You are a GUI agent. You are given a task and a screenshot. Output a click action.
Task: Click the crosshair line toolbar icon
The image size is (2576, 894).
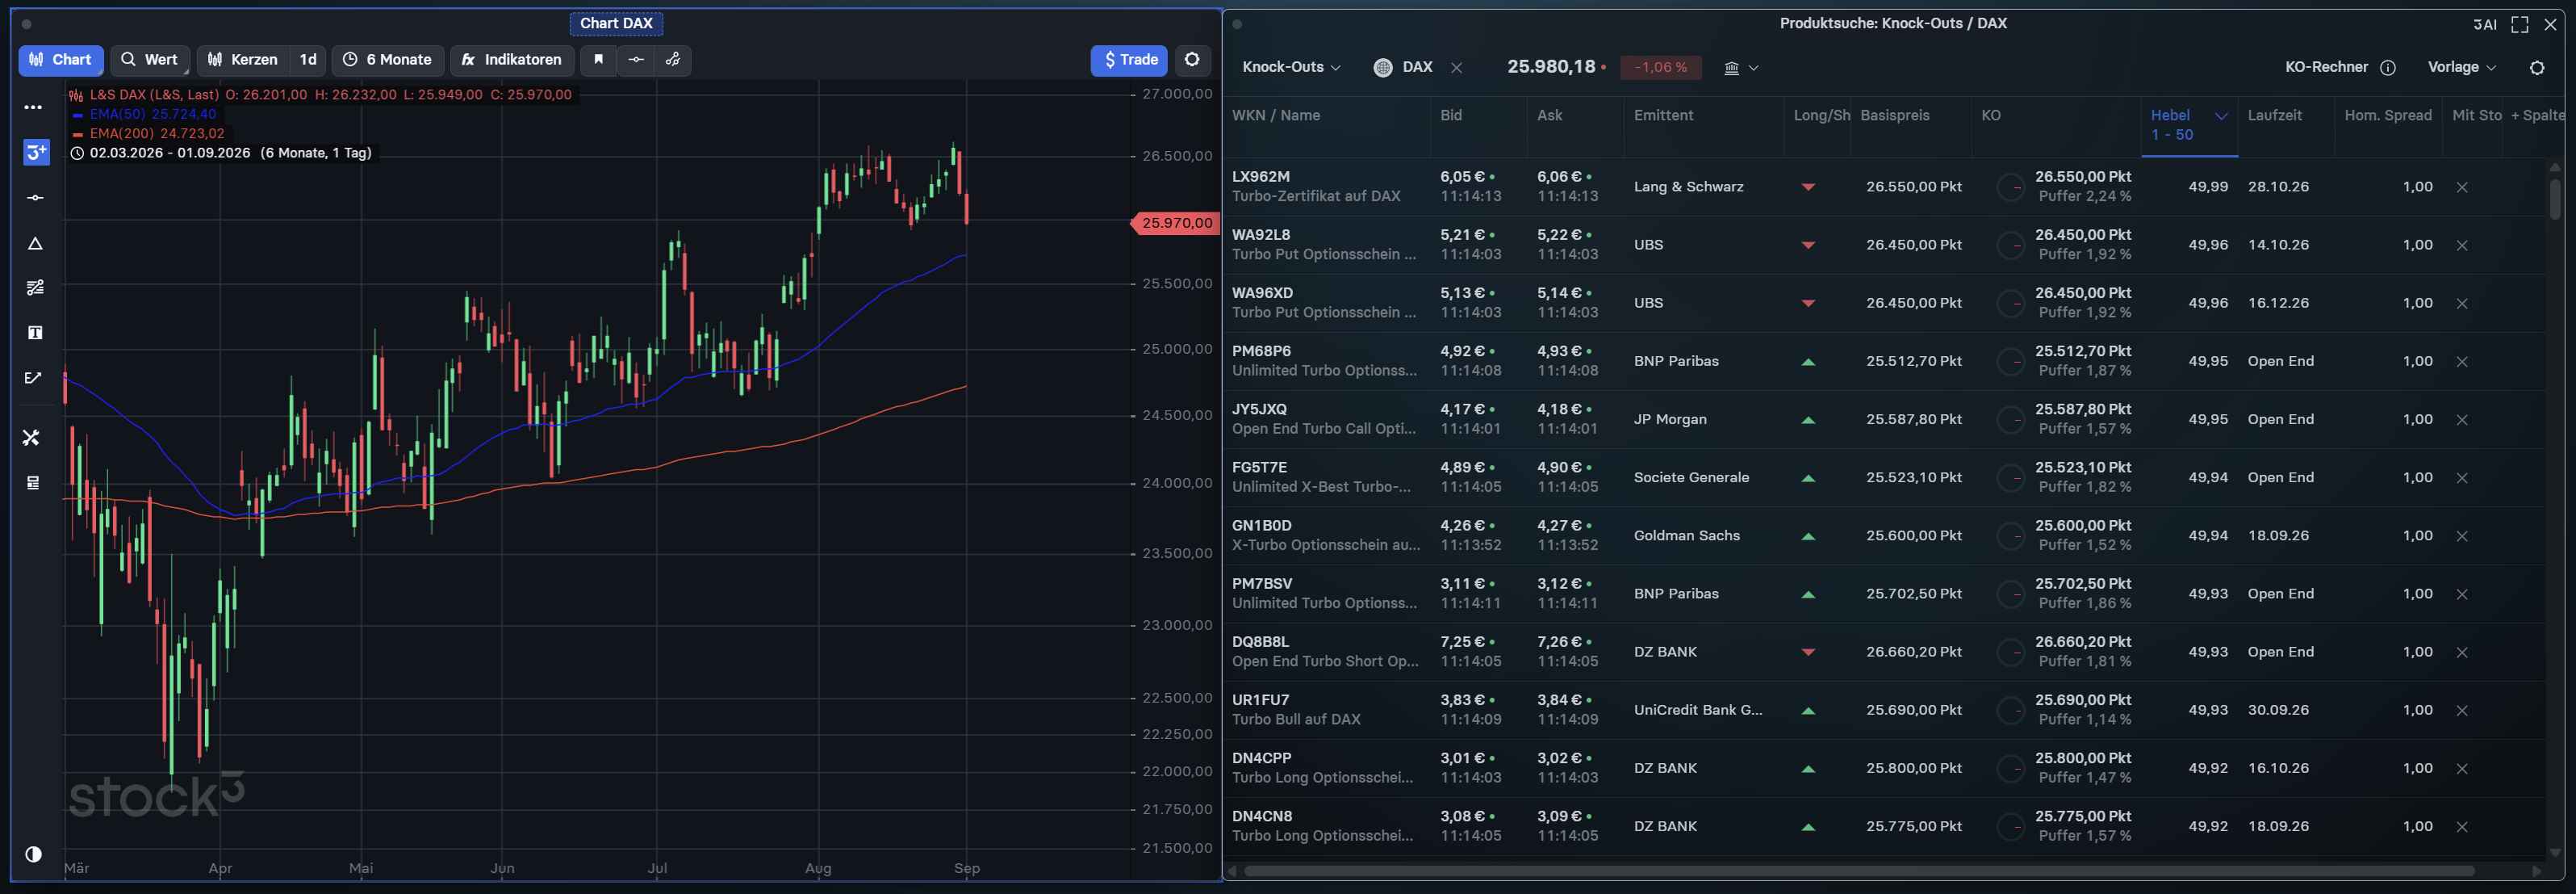click(x=636, y=60)
